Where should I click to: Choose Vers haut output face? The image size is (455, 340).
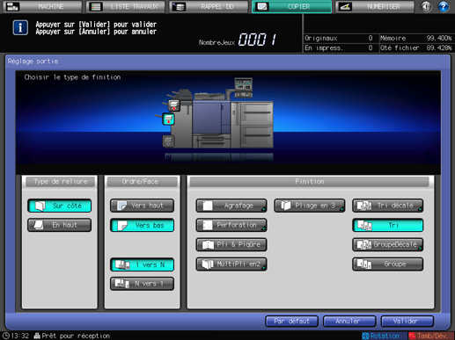pyautogui.click(x=142, y=206)
